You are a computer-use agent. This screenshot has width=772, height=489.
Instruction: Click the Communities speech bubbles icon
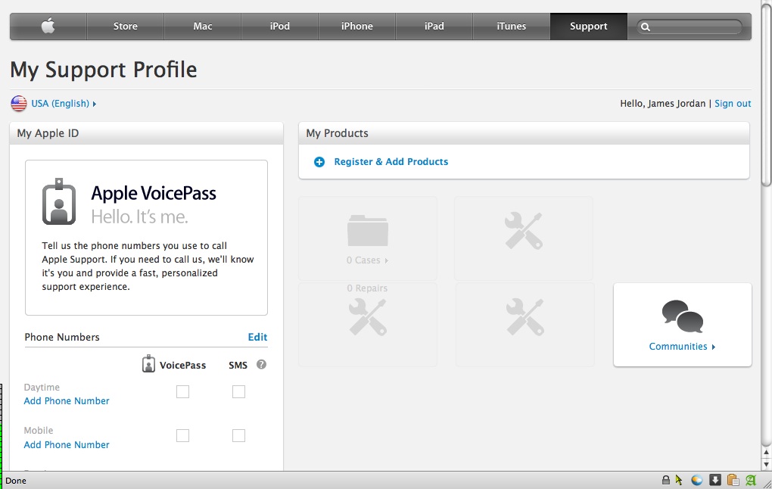pyautogui.click(x=683, y=316)
